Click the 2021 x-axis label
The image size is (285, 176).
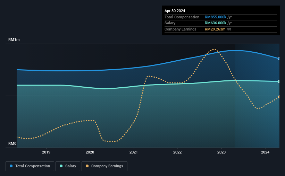click(134, 152)
